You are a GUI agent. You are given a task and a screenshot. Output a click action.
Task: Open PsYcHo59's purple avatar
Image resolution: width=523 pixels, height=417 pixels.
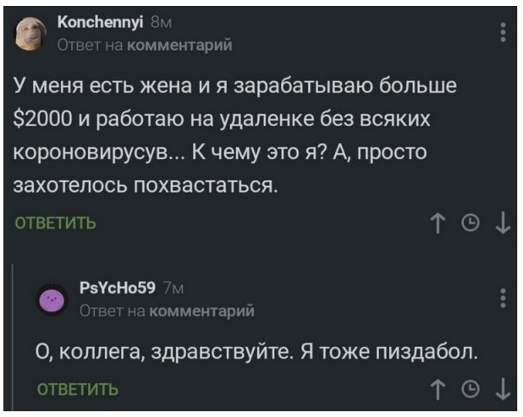(54, 300)
